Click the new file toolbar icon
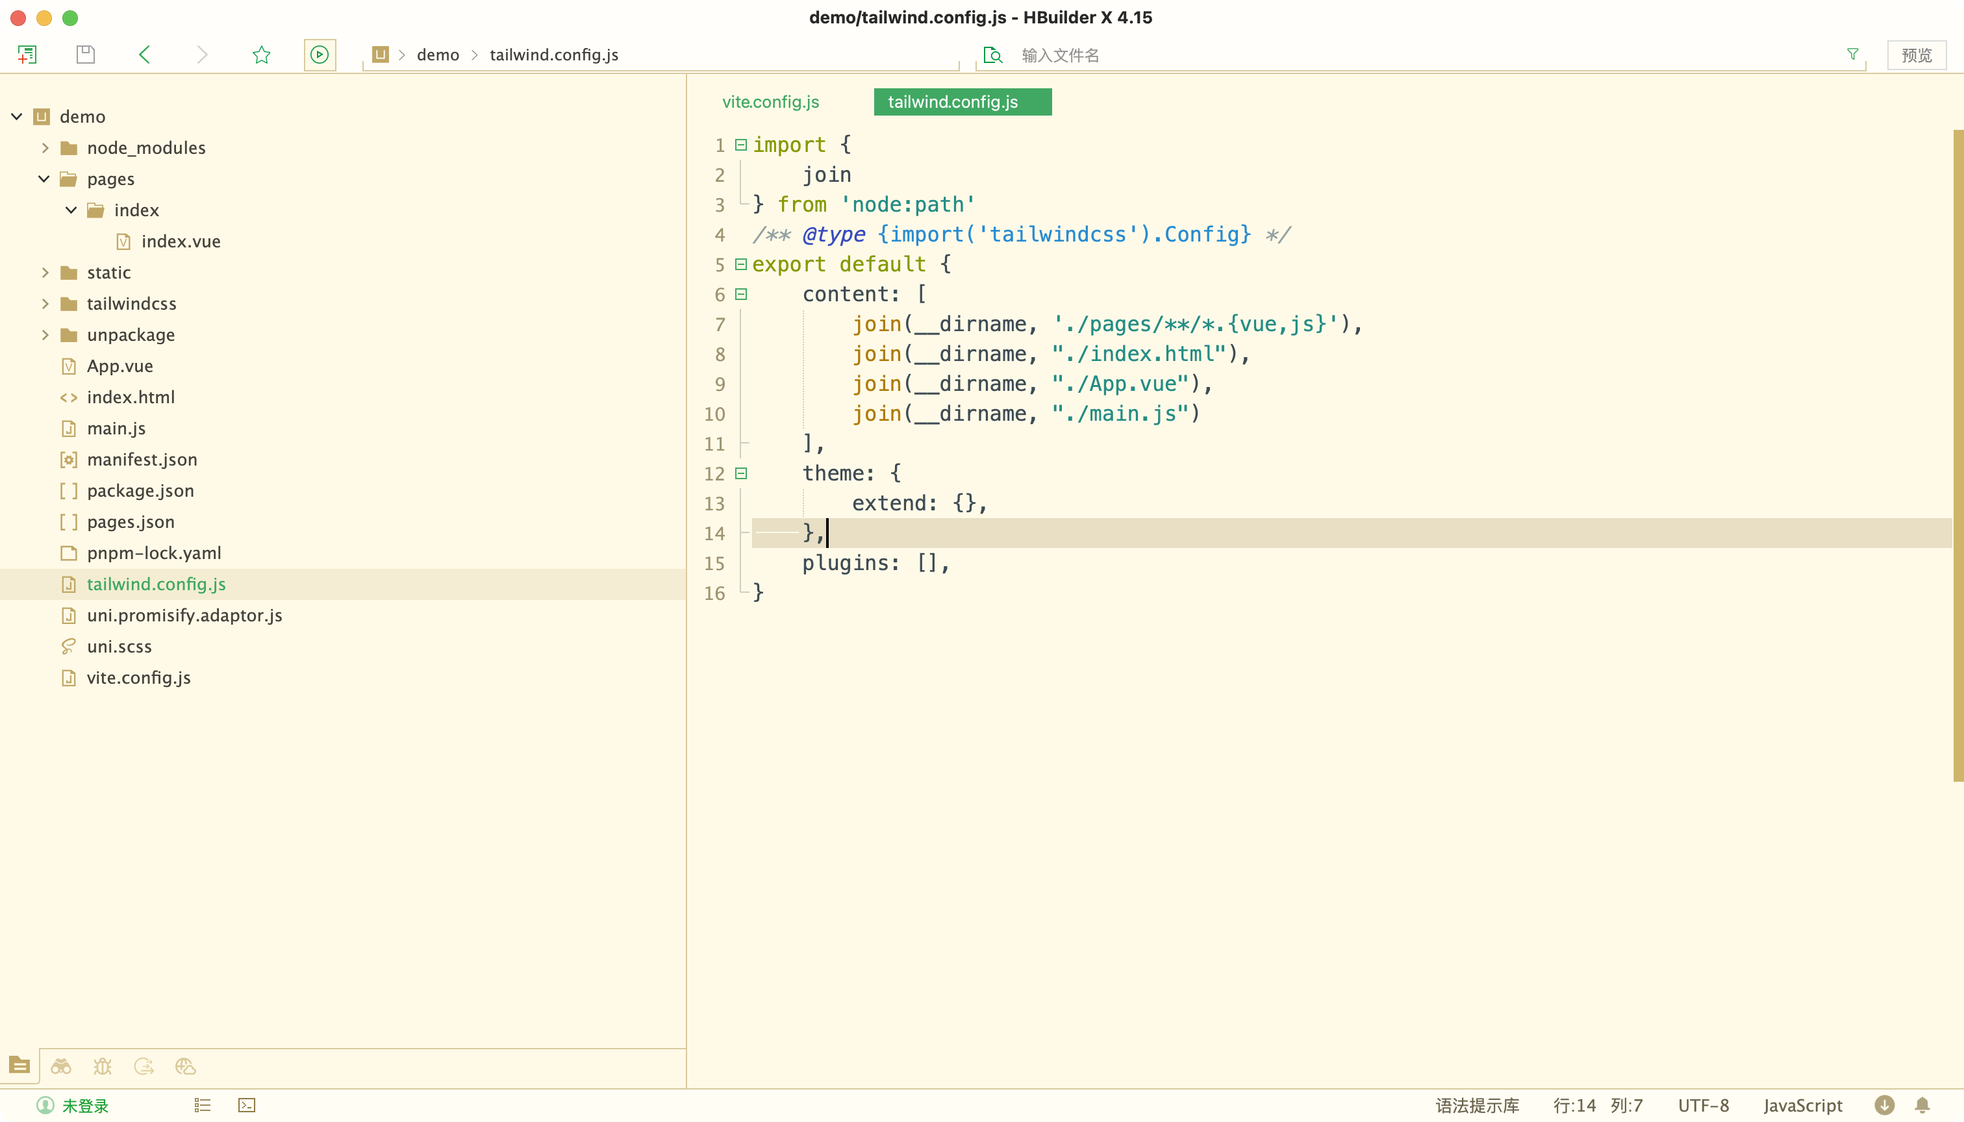Image resolution: width=1964 pixels, height=1122 pixels. coord(27,55)
